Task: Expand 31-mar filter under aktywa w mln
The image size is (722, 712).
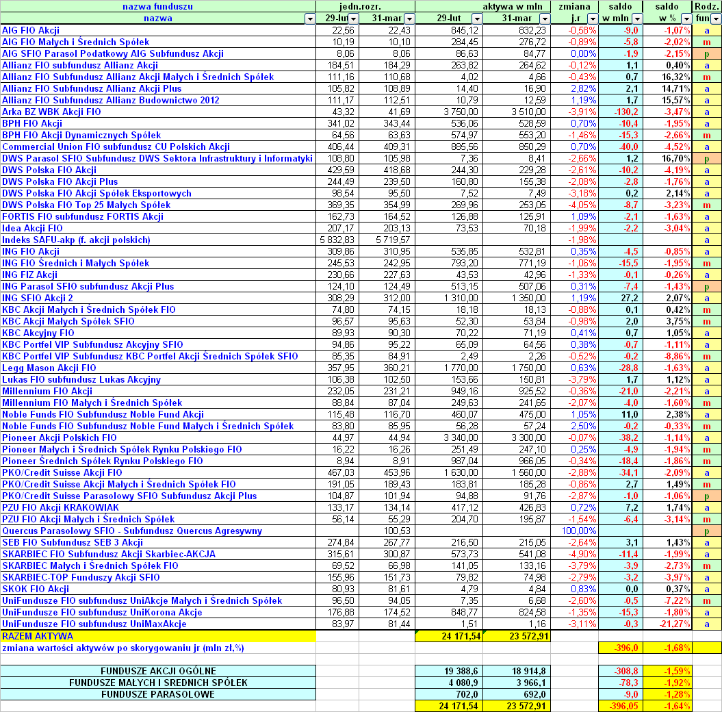Action: [x=545, y=18]
